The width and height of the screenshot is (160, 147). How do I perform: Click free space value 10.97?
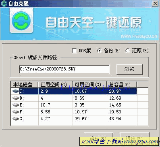[81, 112]
